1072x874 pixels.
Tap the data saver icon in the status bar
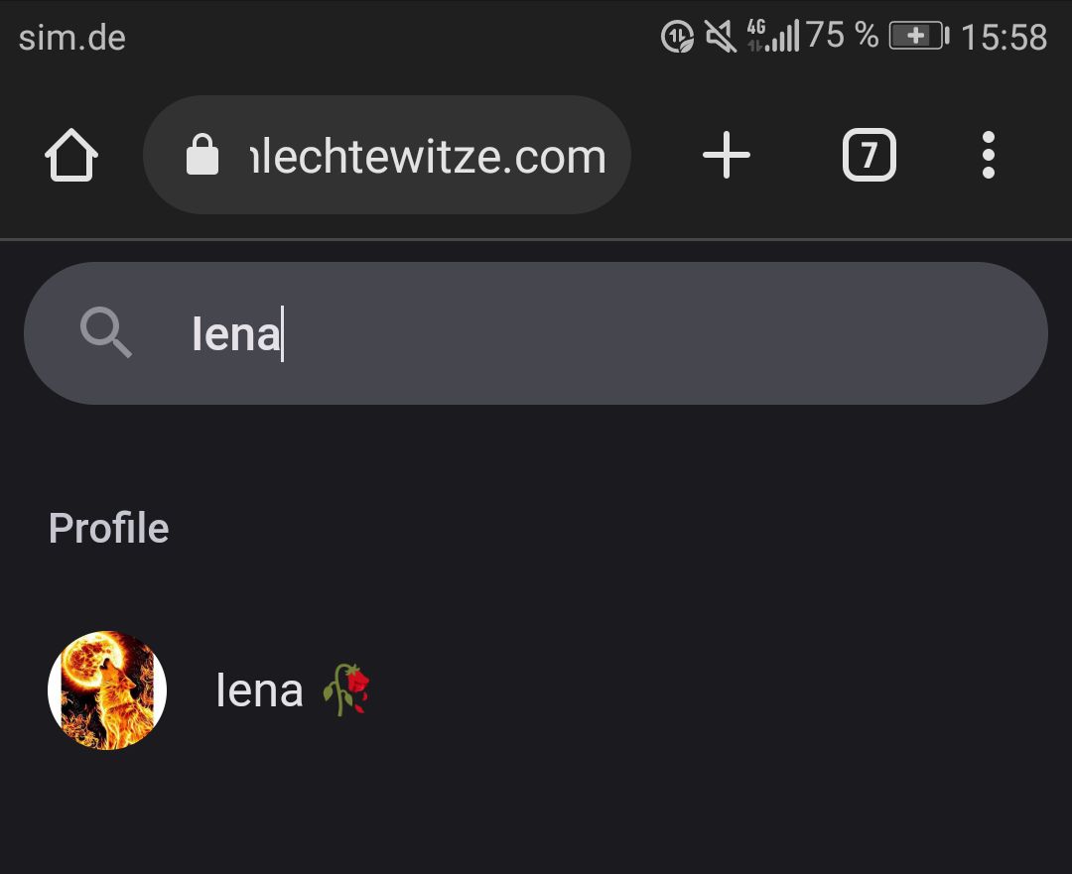point(677,38)
